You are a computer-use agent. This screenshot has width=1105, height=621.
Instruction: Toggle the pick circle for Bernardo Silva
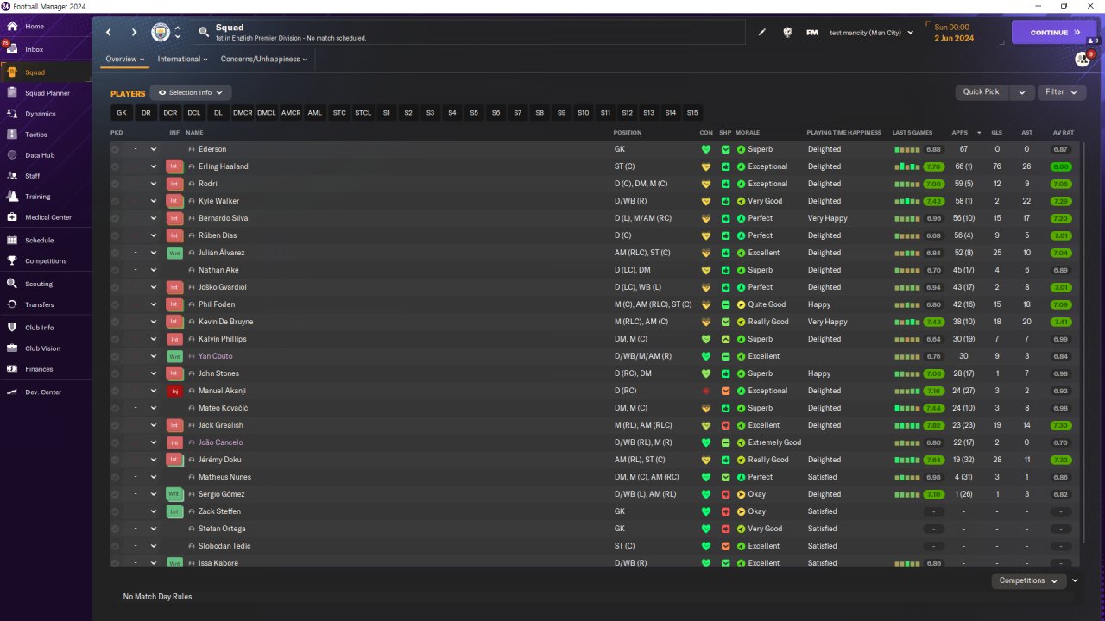(116, 218)
